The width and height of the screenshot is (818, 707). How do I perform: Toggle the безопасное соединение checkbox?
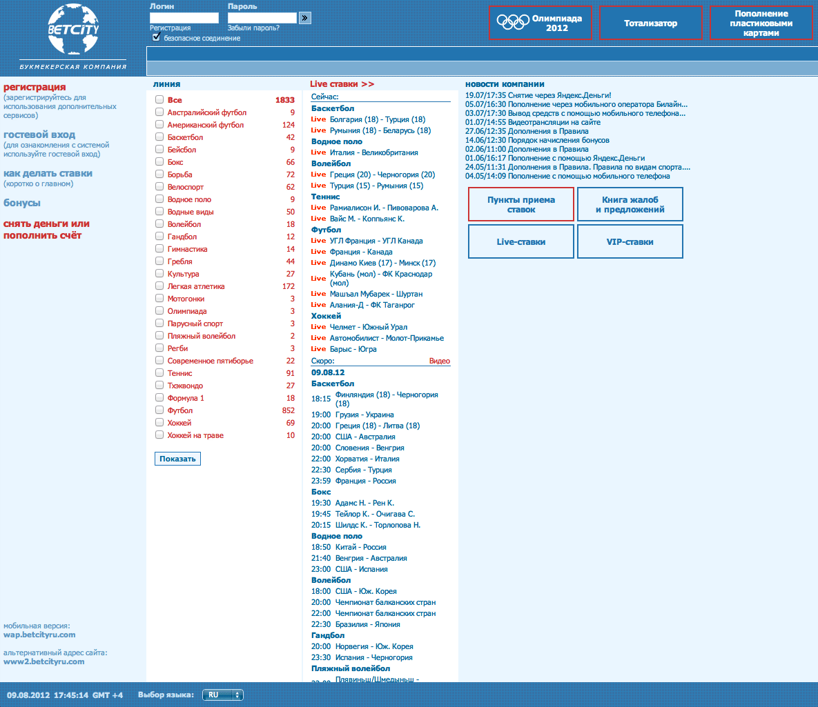pyautogui.click(x=156, y=37)
